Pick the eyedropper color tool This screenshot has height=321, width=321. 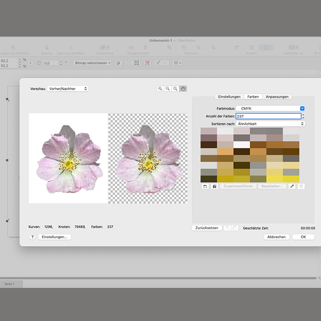click(291, 186)
